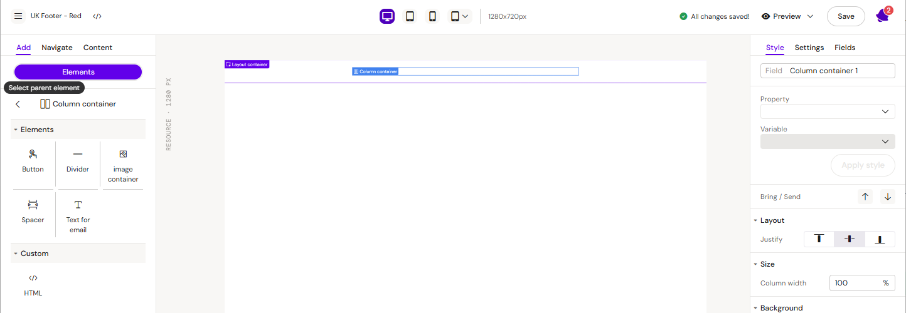Switch to tablet device view
The width and height of the screenshot is (906, 313).
pos(410,16)
